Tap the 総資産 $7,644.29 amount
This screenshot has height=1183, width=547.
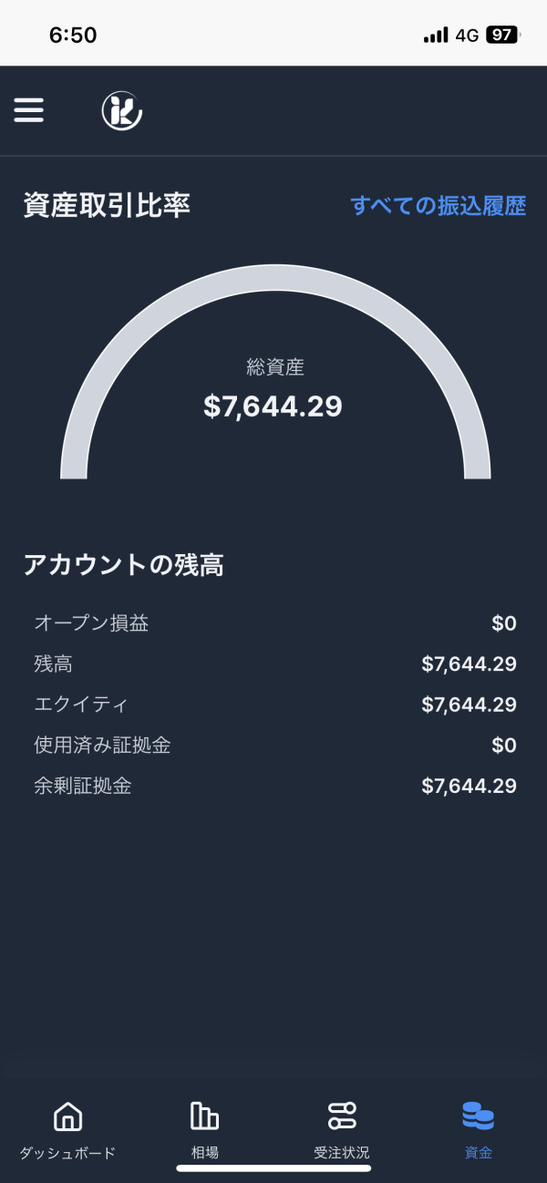pyautogui.click(x=273, y=406)
